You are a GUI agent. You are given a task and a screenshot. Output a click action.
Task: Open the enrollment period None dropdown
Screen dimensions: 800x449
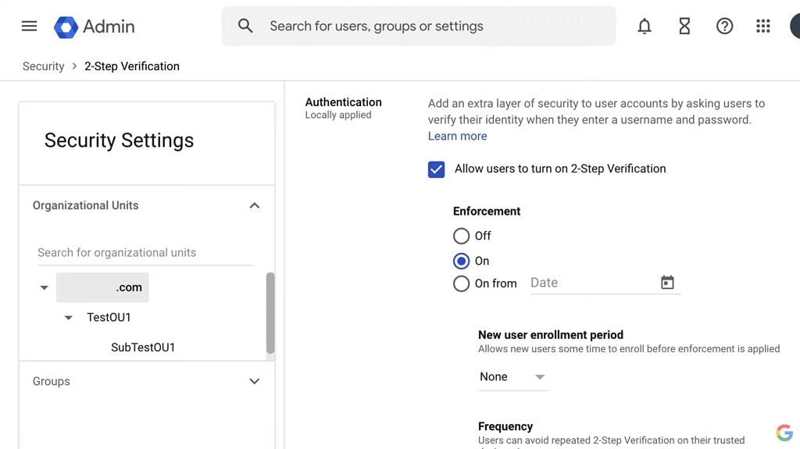(x=512, y=377)
